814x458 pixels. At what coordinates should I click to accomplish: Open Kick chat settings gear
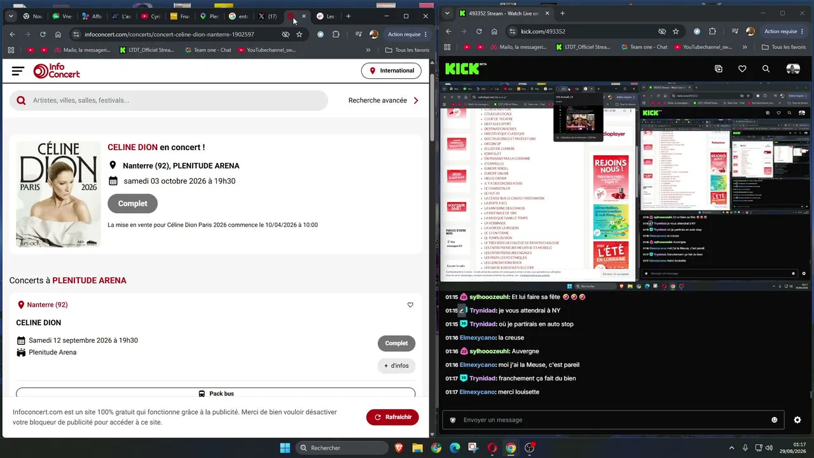click(x=797, y=420)
